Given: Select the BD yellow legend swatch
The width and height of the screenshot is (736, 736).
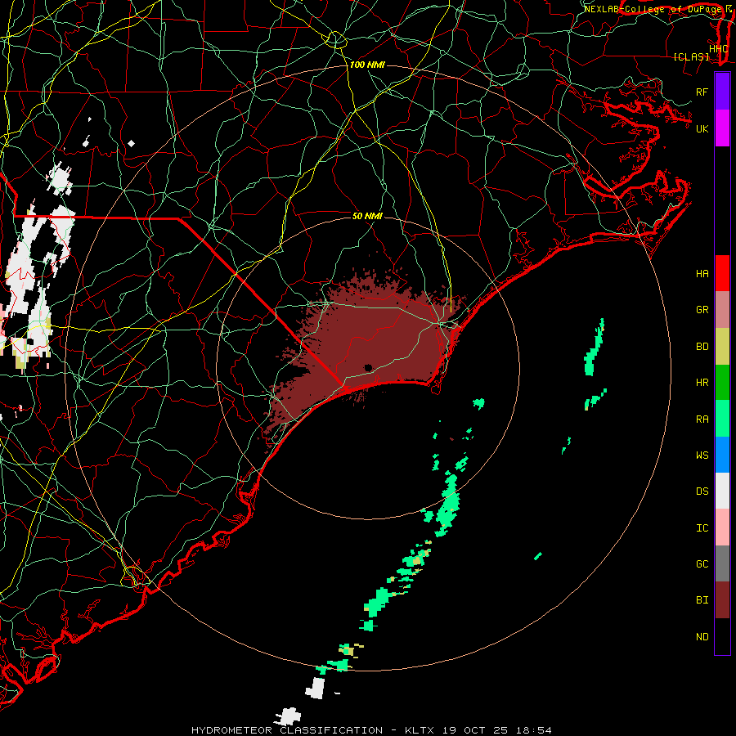Looking at the screenshot, I should pyautogui.click(x=722, y=347).
